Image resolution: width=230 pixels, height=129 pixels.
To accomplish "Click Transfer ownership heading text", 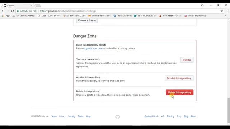I will pyautogui.click(x=88, y=59).
